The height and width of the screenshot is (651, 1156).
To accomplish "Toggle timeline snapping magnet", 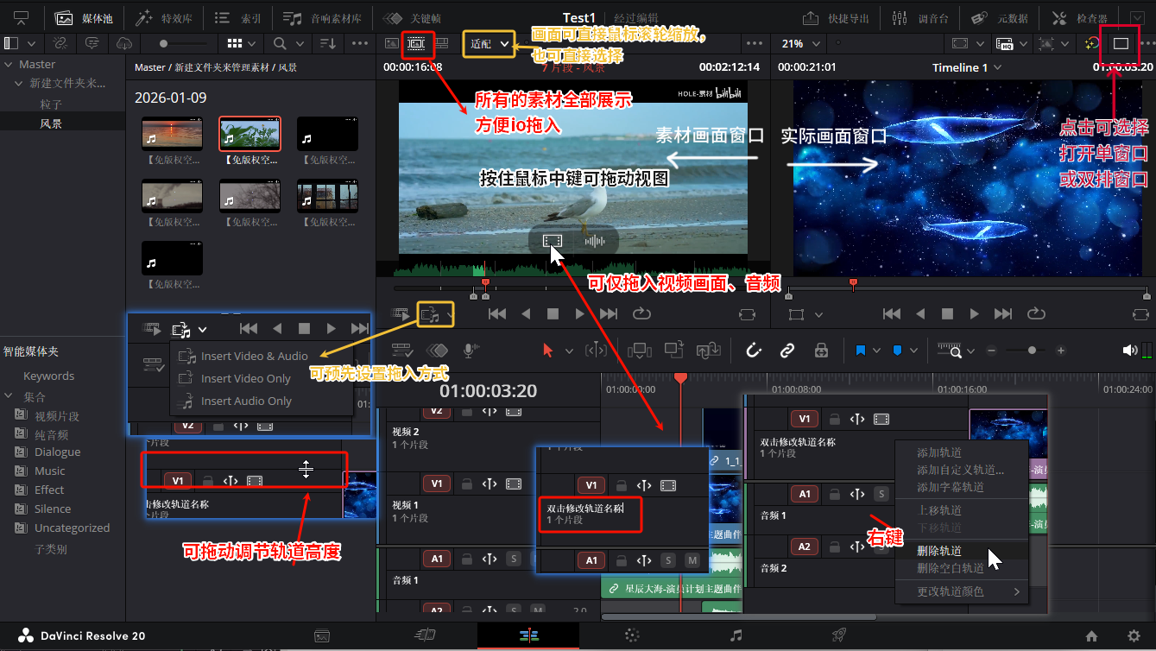I will tap(753, 351).
